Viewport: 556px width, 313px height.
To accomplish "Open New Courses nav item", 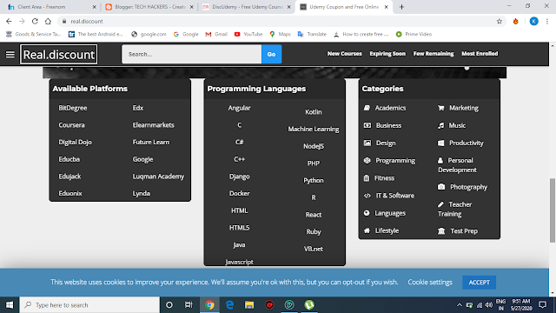I will [x=344, y=54].
